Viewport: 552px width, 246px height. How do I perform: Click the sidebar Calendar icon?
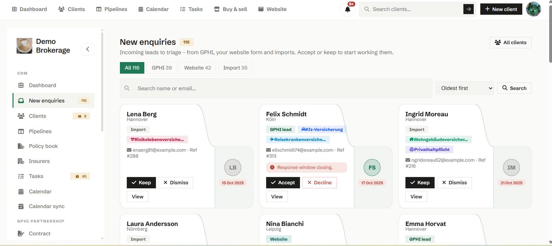click(21, 192)
